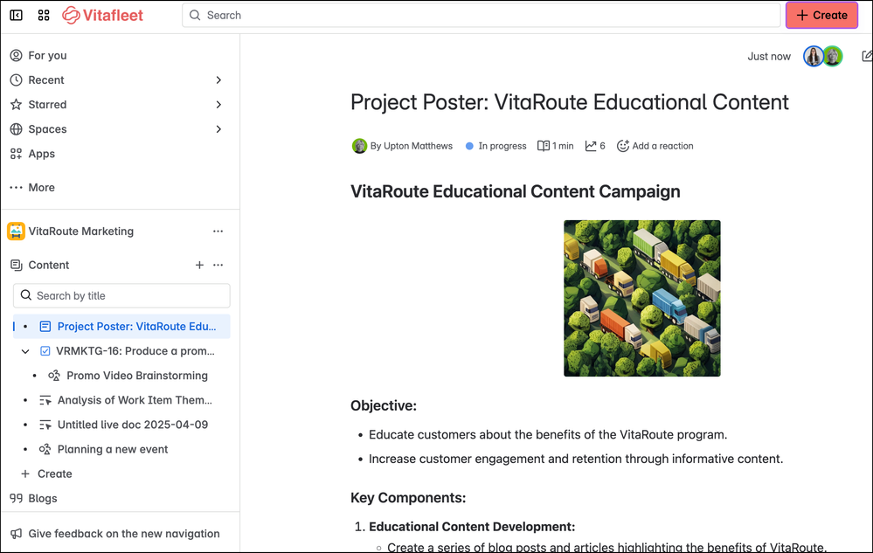Click Give feedback on the new navigation
The image size is (873, 553).
click(123, 534)
